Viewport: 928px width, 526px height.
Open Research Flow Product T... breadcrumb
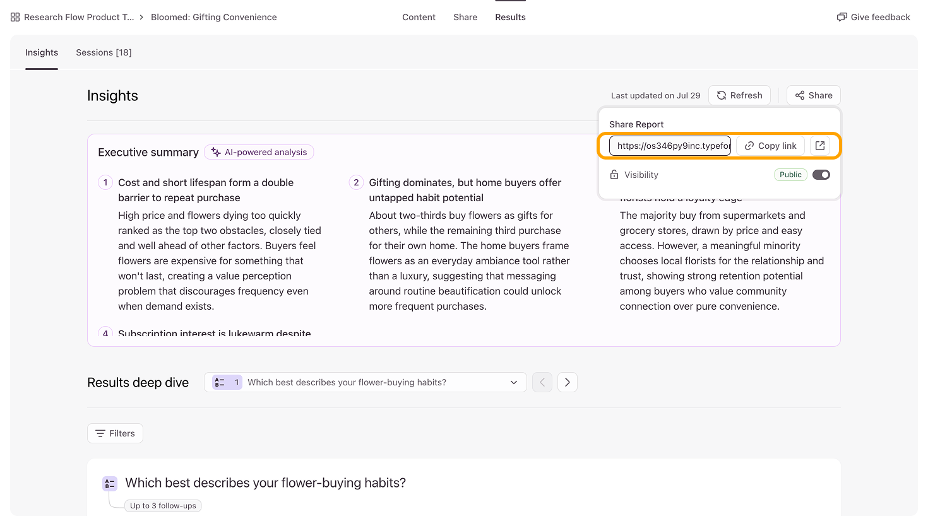pos(79,17)
